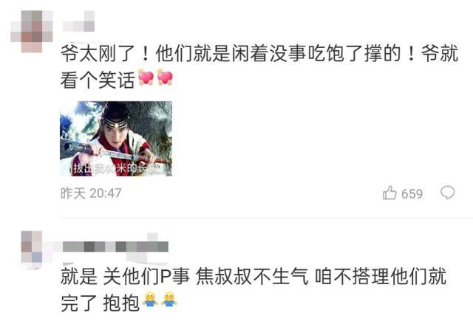
Task: Click the second pink heart emoji
Action: pos(165,77)
